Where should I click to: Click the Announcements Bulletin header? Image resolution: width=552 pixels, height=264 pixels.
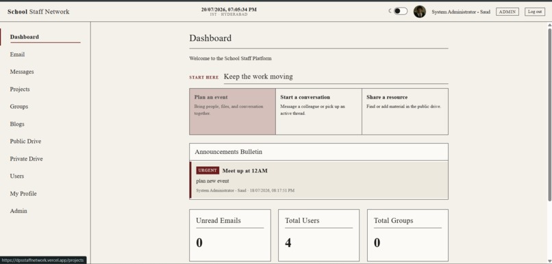click(318, 152)
